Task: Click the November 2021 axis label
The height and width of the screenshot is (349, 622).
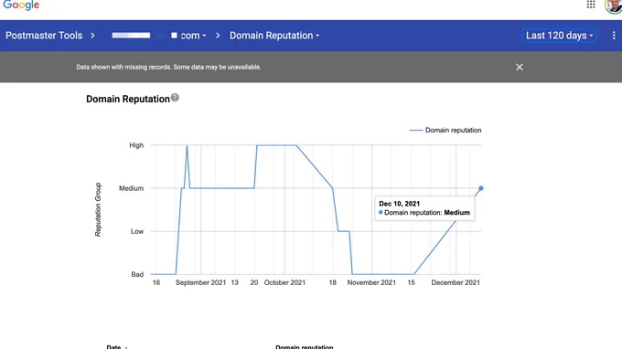Action: click(x=371, y=282)
